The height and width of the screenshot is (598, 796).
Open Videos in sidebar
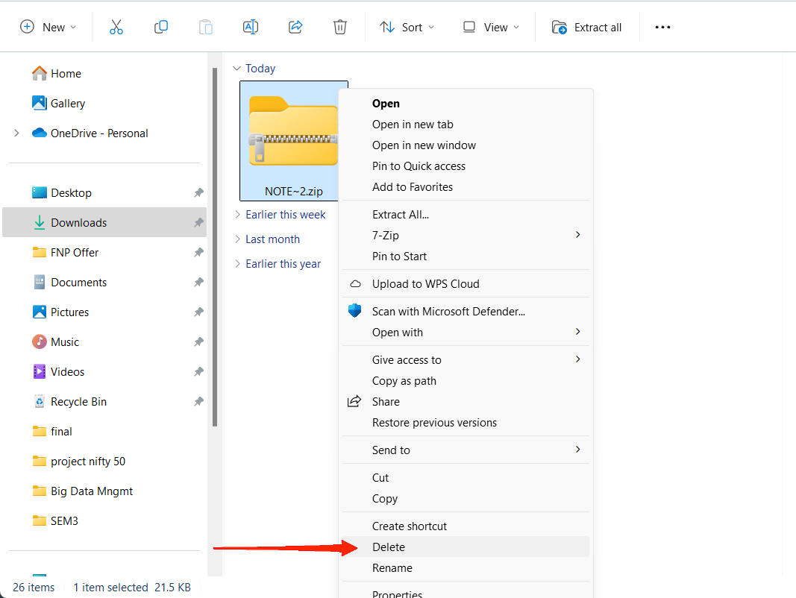(x=58, y=372)
